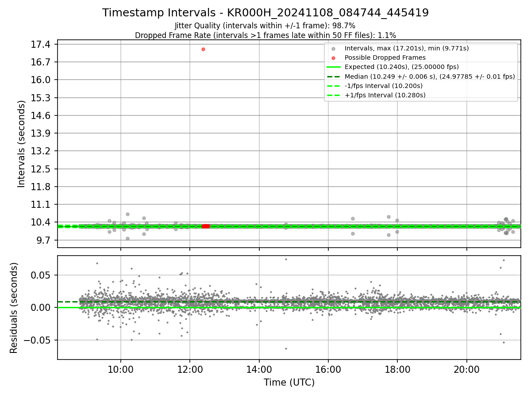
Task: Click the red legend marker for Dropped Frames
Action: 334,58
